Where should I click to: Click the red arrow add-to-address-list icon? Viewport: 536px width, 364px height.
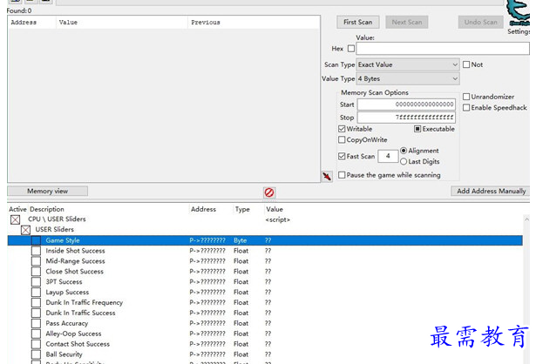point(327,176)
